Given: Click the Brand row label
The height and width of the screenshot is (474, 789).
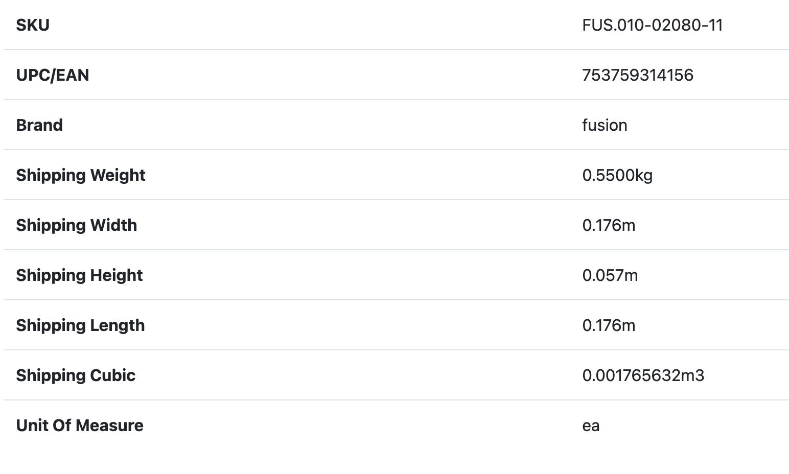Looking at the screenshot, I should coord(39,125).
